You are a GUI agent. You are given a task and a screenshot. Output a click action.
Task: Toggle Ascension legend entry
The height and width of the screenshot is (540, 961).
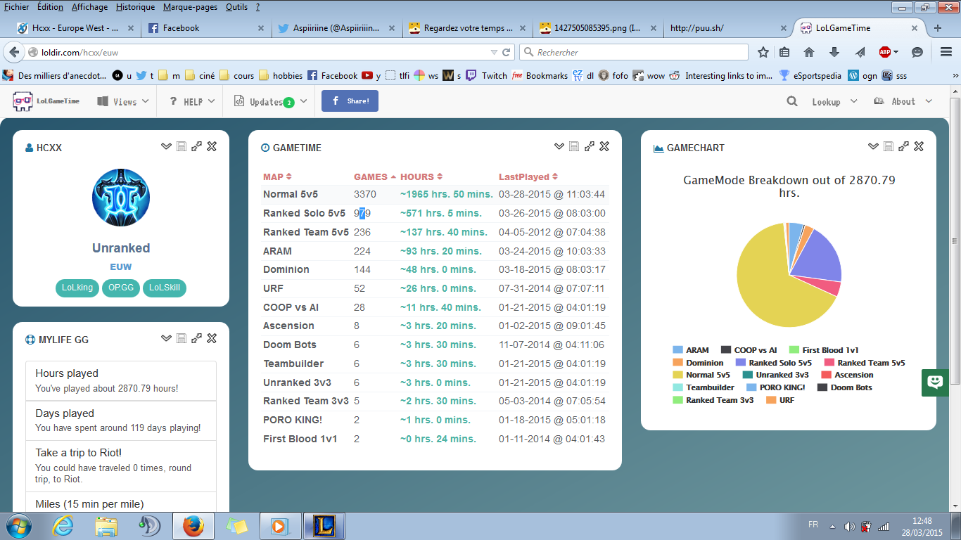click(847, 375)
